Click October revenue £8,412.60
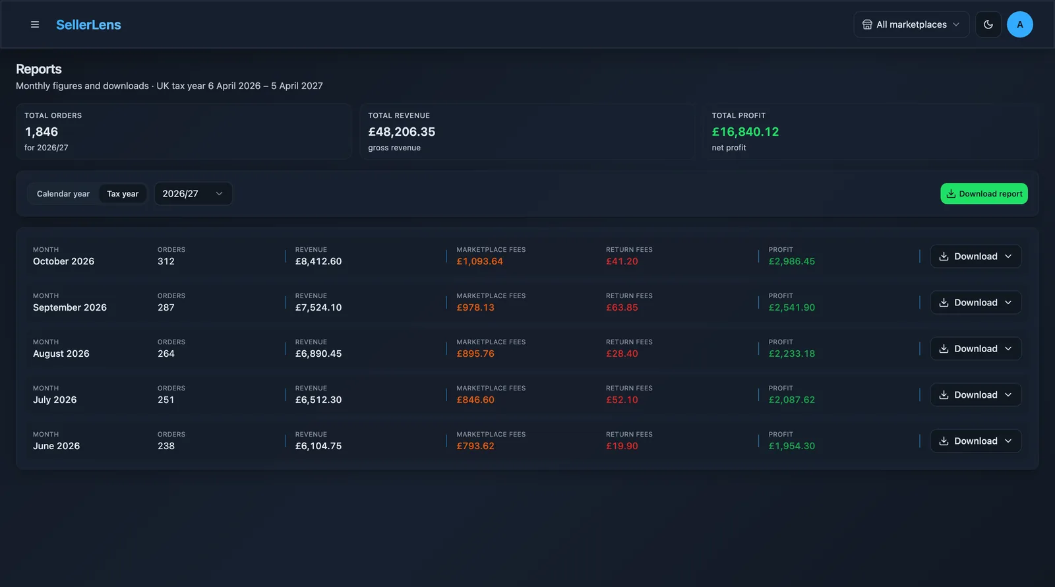 tap(318, 261)
